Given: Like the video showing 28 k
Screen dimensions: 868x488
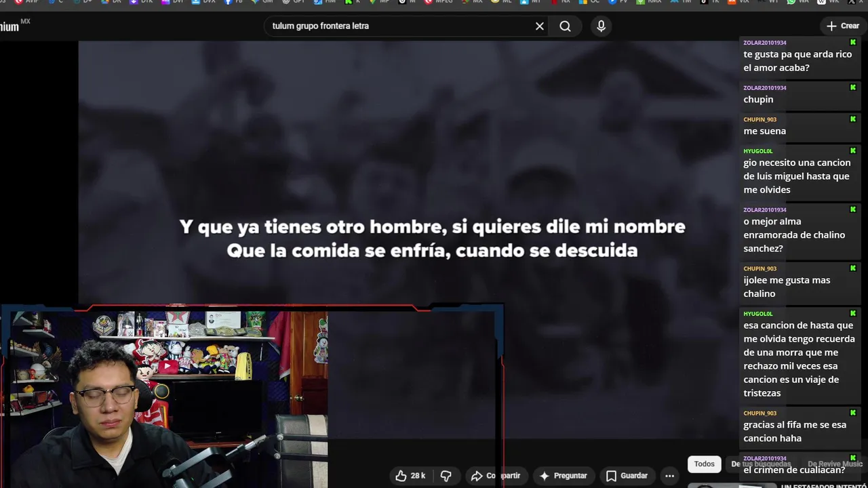Looking at the screenshot, I should (410, 476).
